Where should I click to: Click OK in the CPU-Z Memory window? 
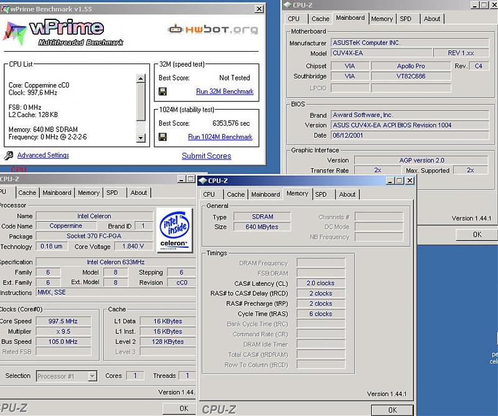pos(392,410)
